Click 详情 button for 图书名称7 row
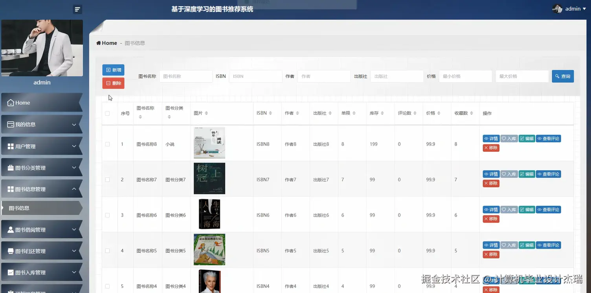The height and width of the screenshot is (293, 591). (491, 174)
